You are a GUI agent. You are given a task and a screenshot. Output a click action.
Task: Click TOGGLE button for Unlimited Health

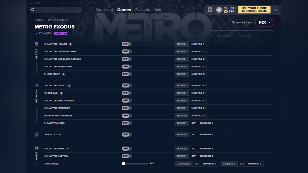click(182, 44)
